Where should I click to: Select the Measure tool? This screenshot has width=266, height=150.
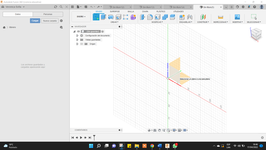[x=221, y=17]
